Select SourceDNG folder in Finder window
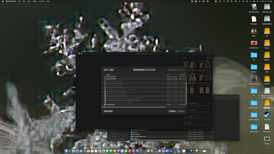Image resolution: width=274 pixels, height=154 pixels. tap(136, 134)
